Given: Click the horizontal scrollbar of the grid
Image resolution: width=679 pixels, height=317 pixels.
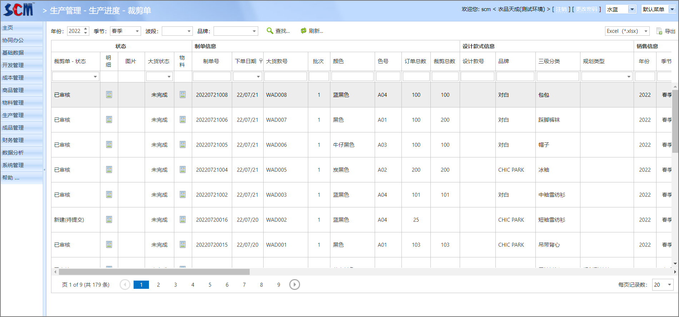Looking at the screenshot, I should pos(154,272).
